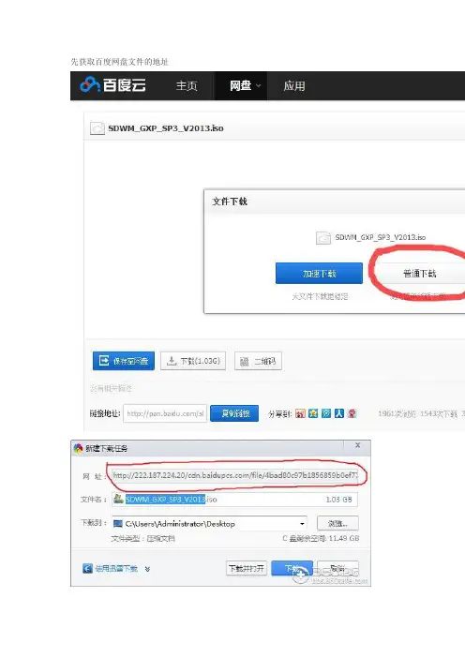
Task: Share via the third teal share icon
Action: point(326,413)
